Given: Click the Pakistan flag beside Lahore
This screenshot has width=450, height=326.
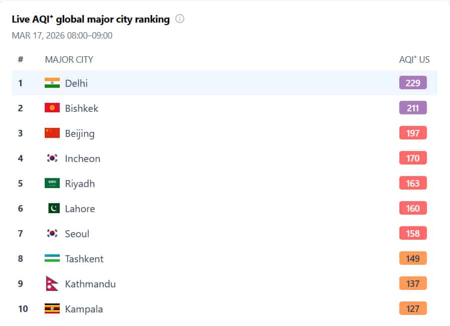Looking at the screenshot, I should (x=54, y=208).
